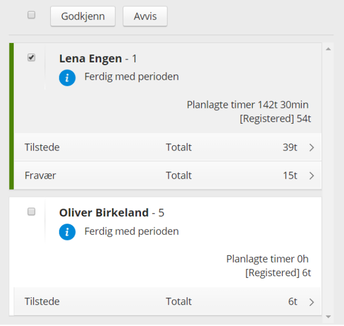Expand Lena Engen's Fravær 15t chevron
Screen dimensions: 344x326
click(x=311, y=176)
